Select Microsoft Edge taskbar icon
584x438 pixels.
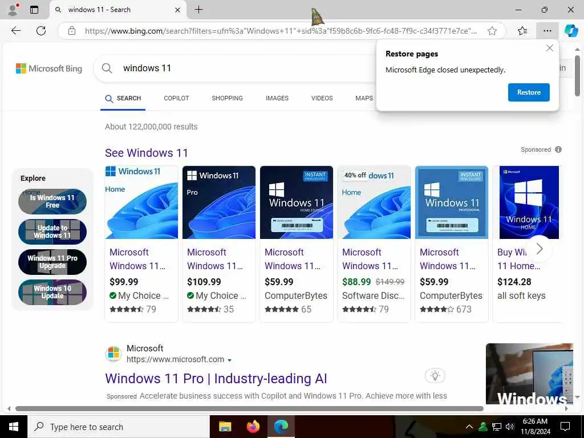[x=281, y=427]
